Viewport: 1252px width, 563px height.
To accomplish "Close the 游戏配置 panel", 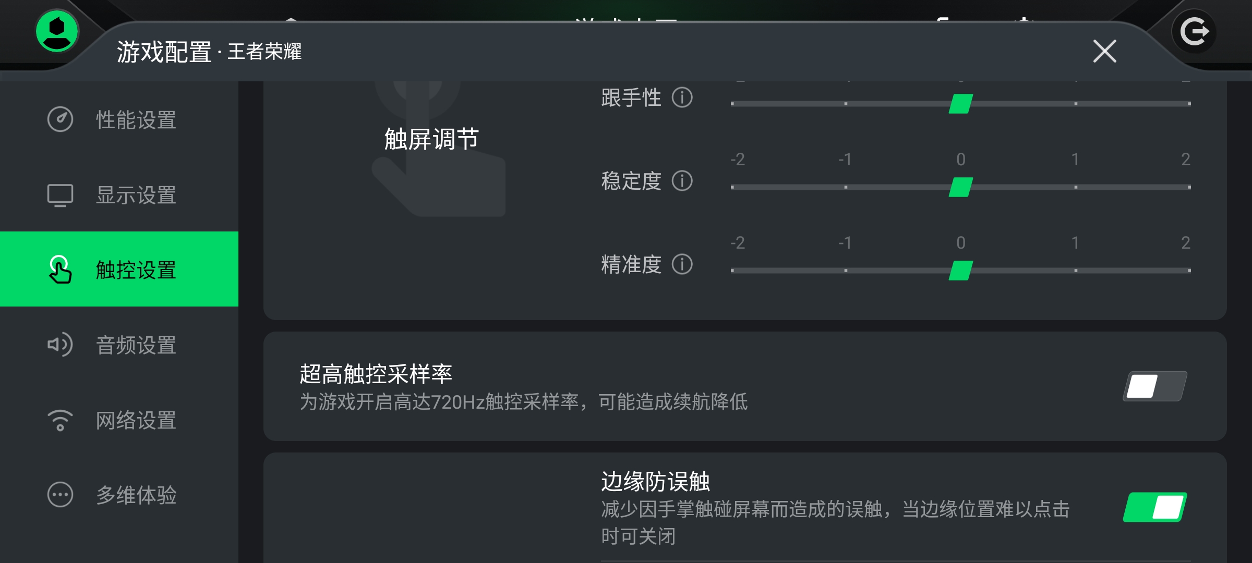I will click(1104, 51).
